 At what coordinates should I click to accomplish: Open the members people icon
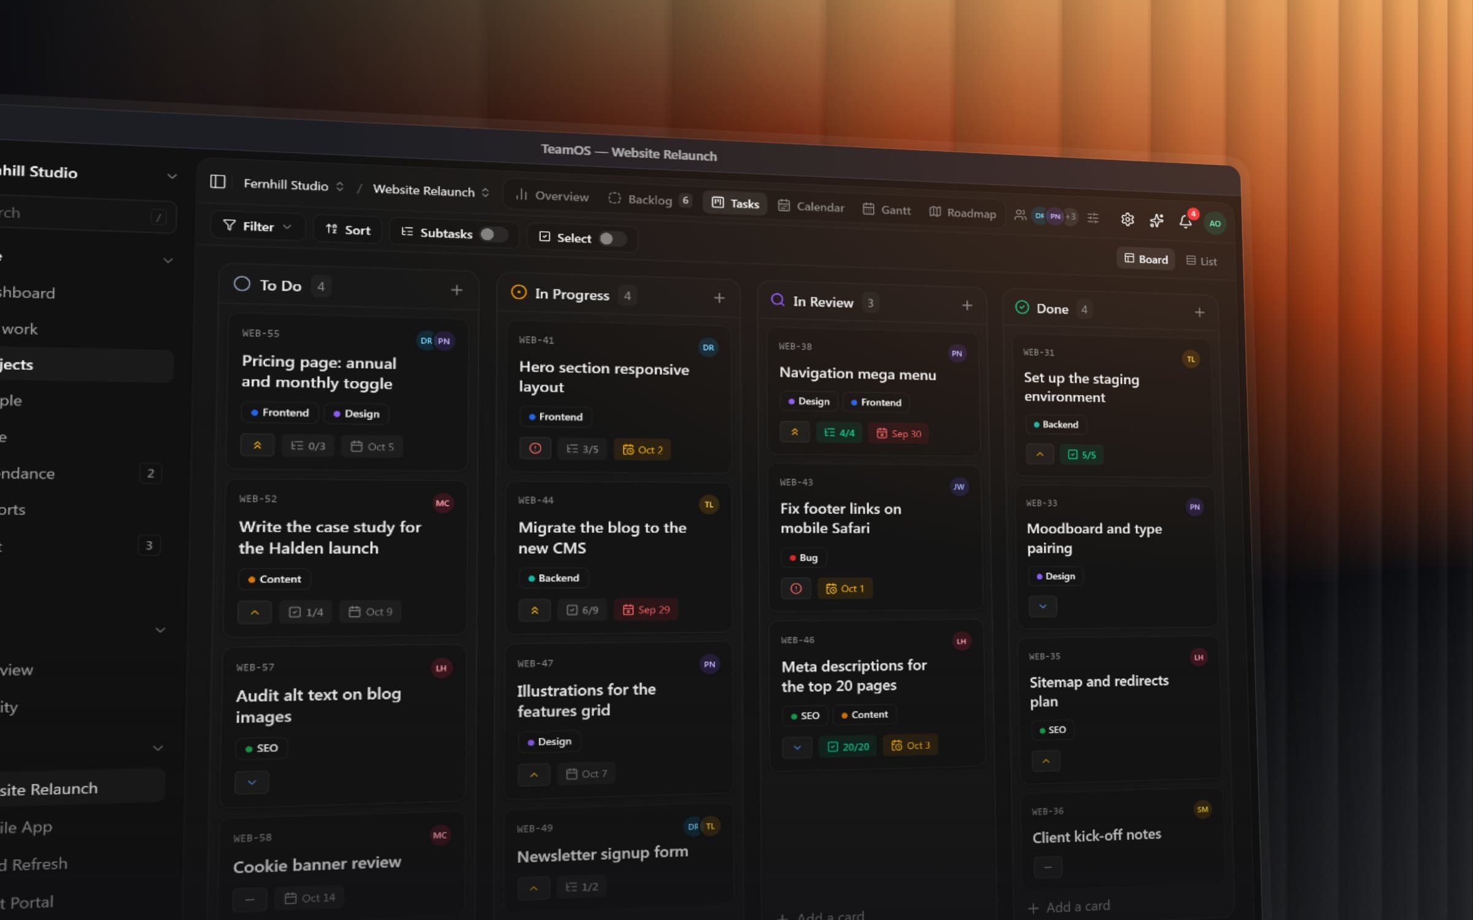click(x=1020, y=215)
